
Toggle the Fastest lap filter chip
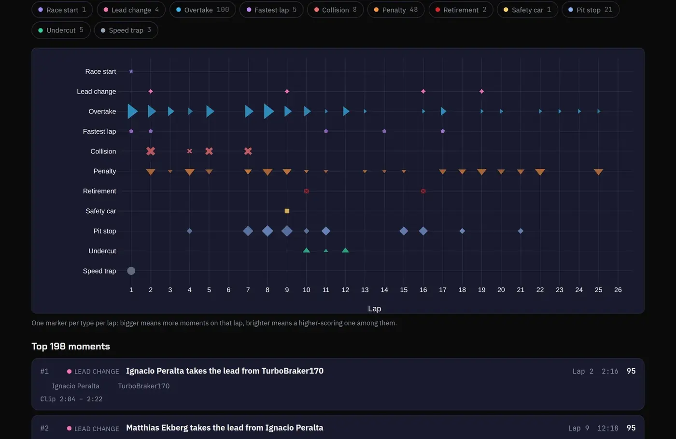click(271, 10)
